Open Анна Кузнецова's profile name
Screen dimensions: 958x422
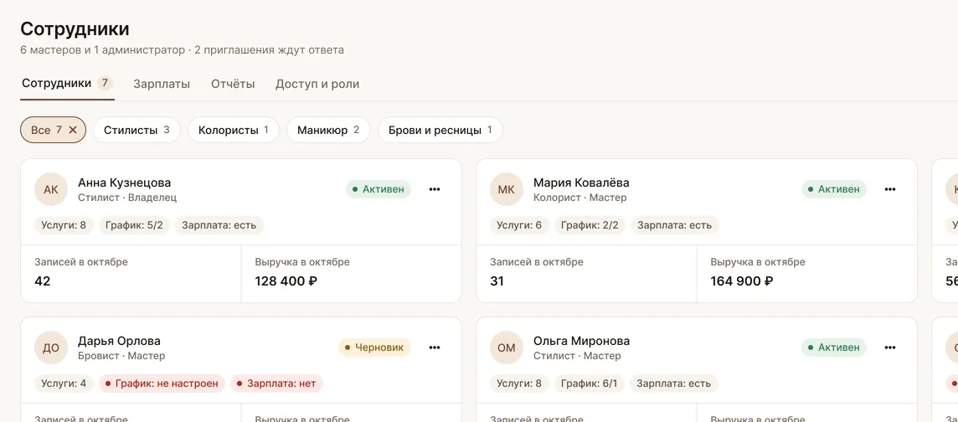125,183
